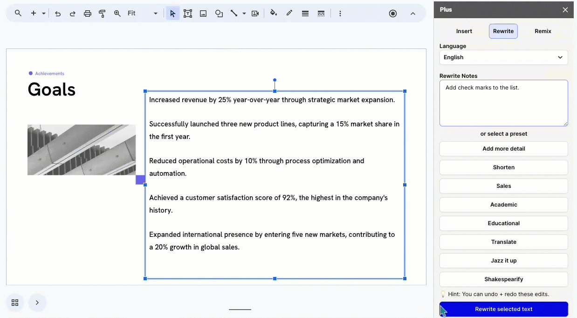Click the Goals slide title
The image size is (577, 318).
[52, 89]
